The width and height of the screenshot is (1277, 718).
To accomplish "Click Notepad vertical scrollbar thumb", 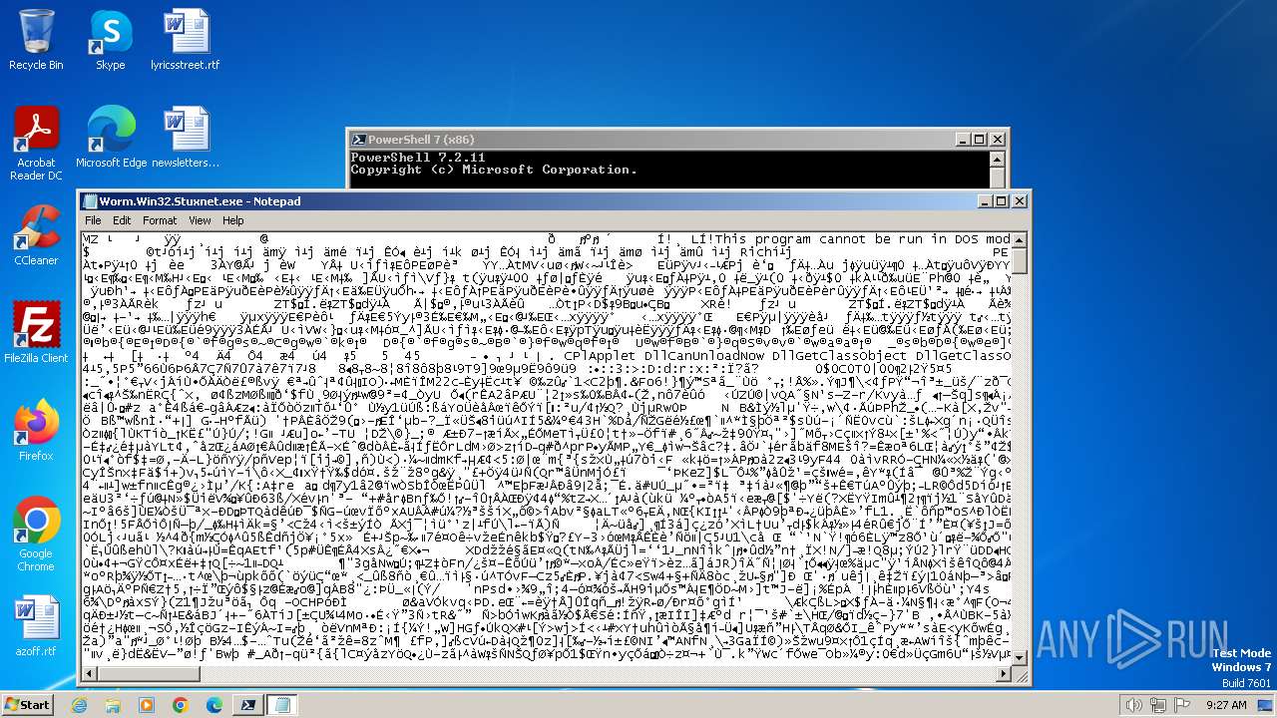I will point(1020,261).
